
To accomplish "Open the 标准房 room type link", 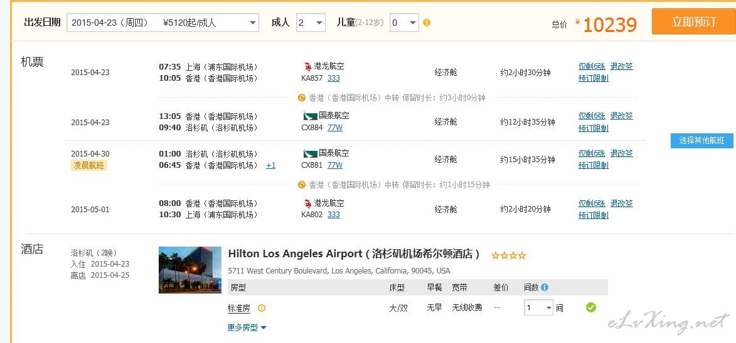I will click(239, 309).
